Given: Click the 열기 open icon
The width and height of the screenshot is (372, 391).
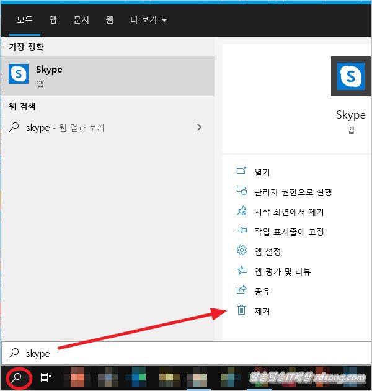Looking at the screenshot, I should [x=241, y=171].
